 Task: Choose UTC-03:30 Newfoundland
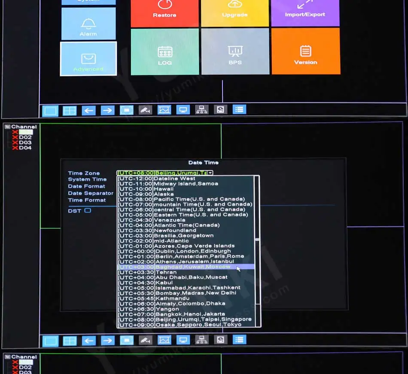point(186,231)
